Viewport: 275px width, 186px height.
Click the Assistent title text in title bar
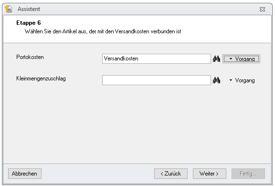click(x=29, y=9)
